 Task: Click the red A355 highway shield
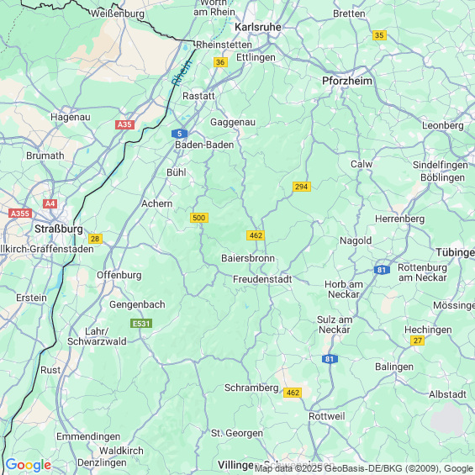(x=20, y=214)
